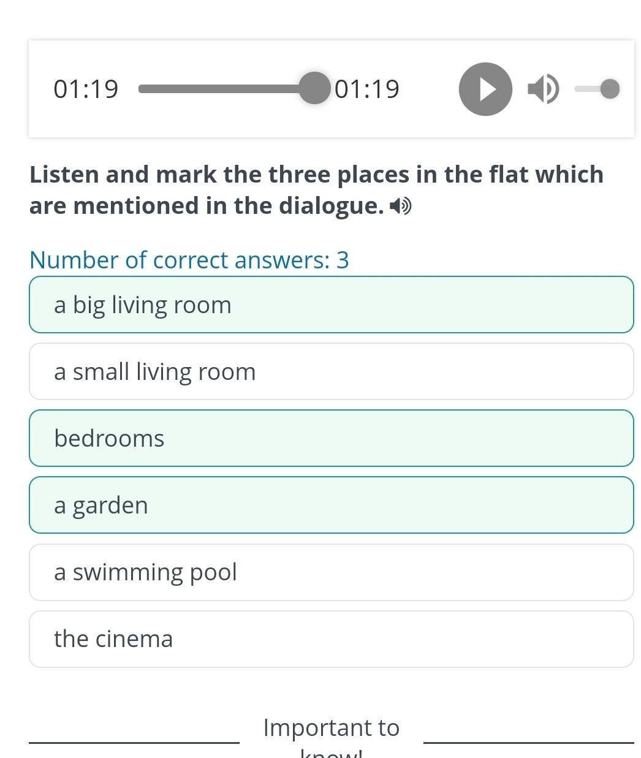Click the volume slider knob
641x758 pixels.
pos(610,89)
